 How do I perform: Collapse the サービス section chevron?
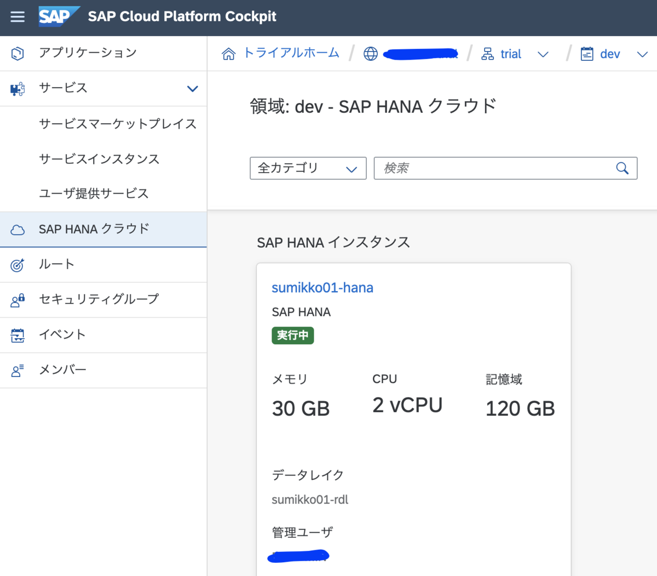pos(193,88)
